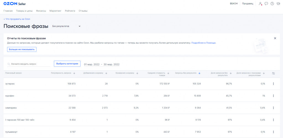Sort by Доля запросов с похожими результатами arrow
The image size is (283, 138).
(x=264, y=73)
